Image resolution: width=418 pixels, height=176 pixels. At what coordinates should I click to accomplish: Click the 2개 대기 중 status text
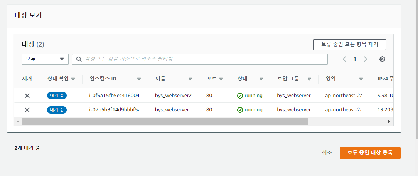27,148
